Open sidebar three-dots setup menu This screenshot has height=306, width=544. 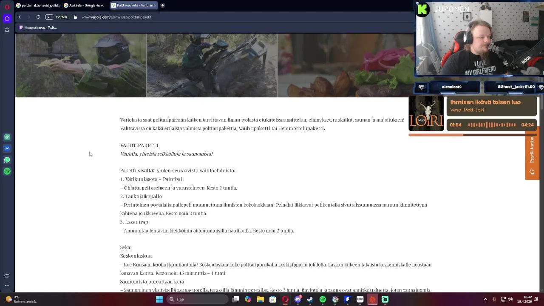click(7, 286)
